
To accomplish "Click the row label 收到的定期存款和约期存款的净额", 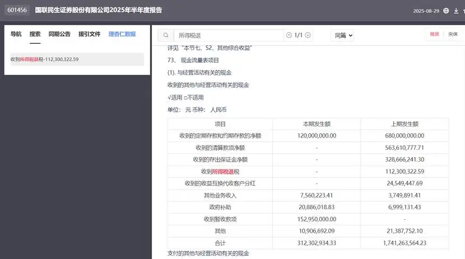I will tap(220, 136).
